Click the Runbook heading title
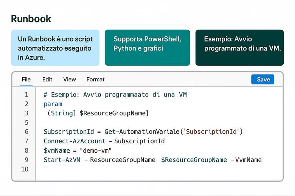The width and height of the screenshot is (295, 196). pyautogui.click(x=31, y=19)
